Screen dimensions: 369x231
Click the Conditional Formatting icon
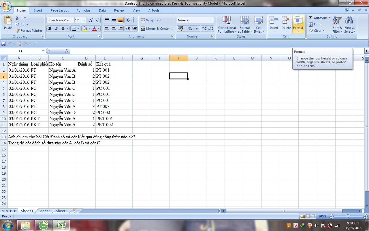(227, 21)
